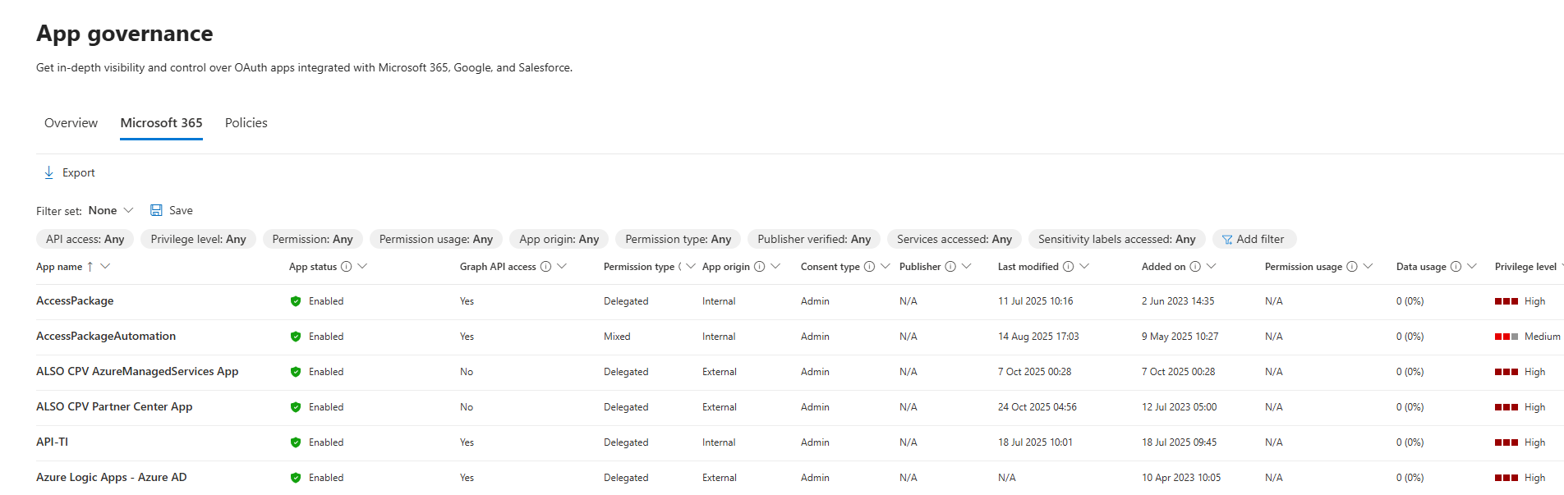Click the App name sort arrow icon
1564x495 pixels.
point(90,267)
